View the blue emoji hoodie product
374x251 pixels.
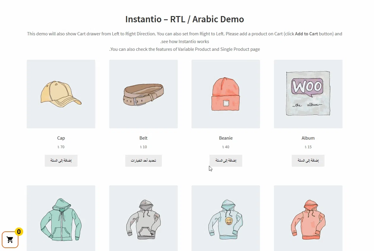[x=226, y=218]
